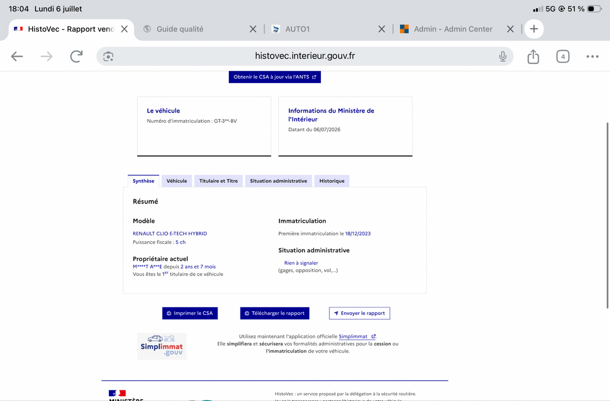
Task: Switch to the Guide qualité tab
Action: click(x=180, y=29)
